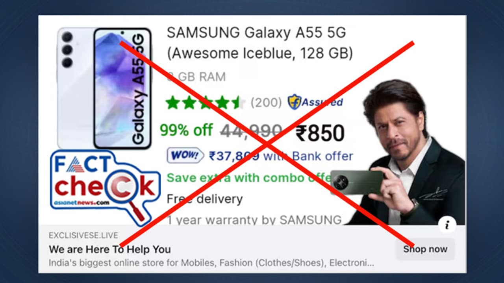504x283 pixels.
Task: Click the Free delivery text
Action: (205, 199)
